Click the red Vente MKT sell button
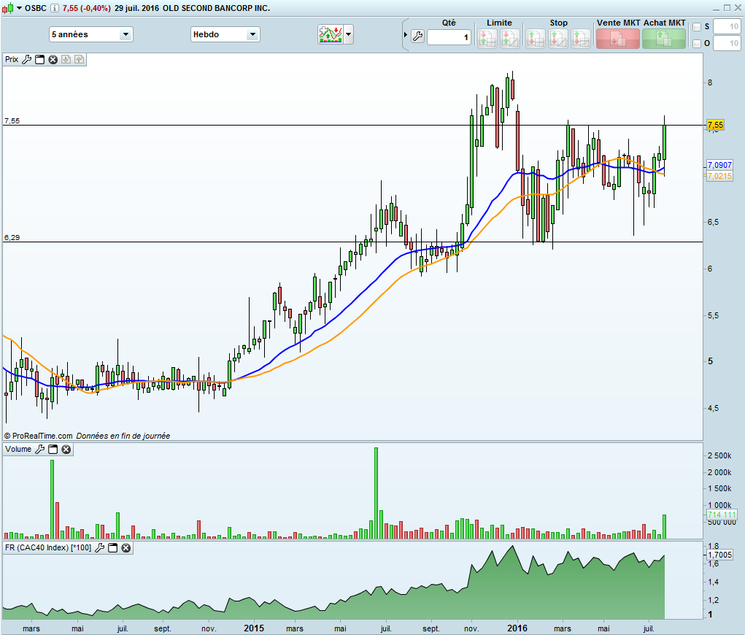 coord(617,39)
